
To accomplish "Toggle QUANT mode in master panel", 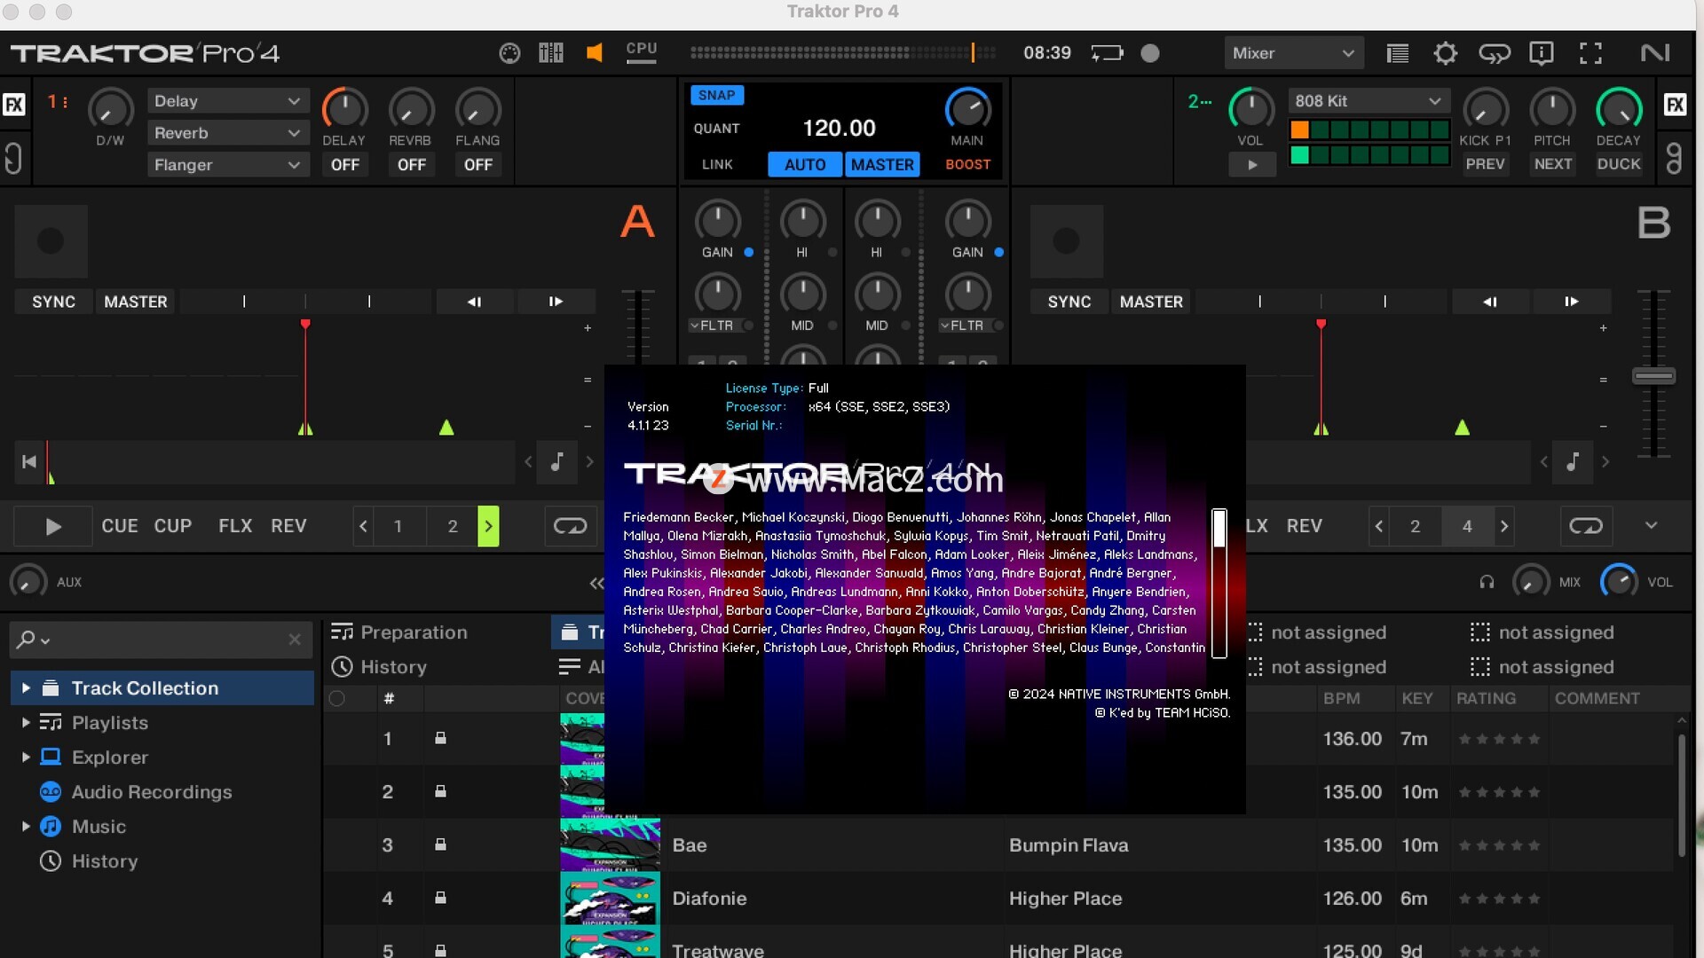I will click(x=716, y=129).
